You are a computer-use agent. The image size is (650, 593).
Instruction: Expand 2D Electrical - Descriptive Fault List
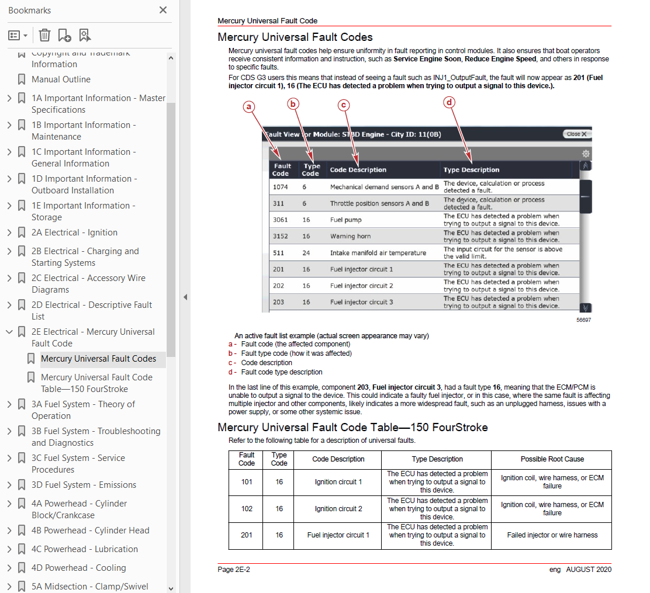point(9,305)
